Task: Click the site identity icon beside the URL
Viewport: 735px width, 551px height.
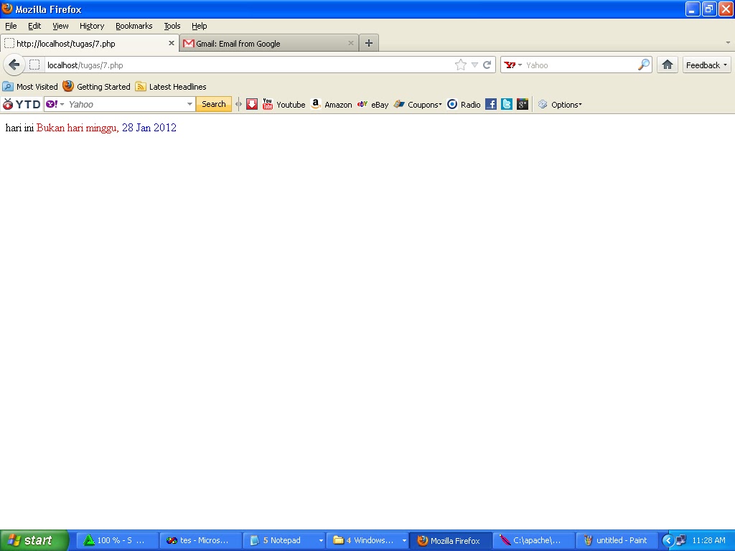Action: point(34,65)
